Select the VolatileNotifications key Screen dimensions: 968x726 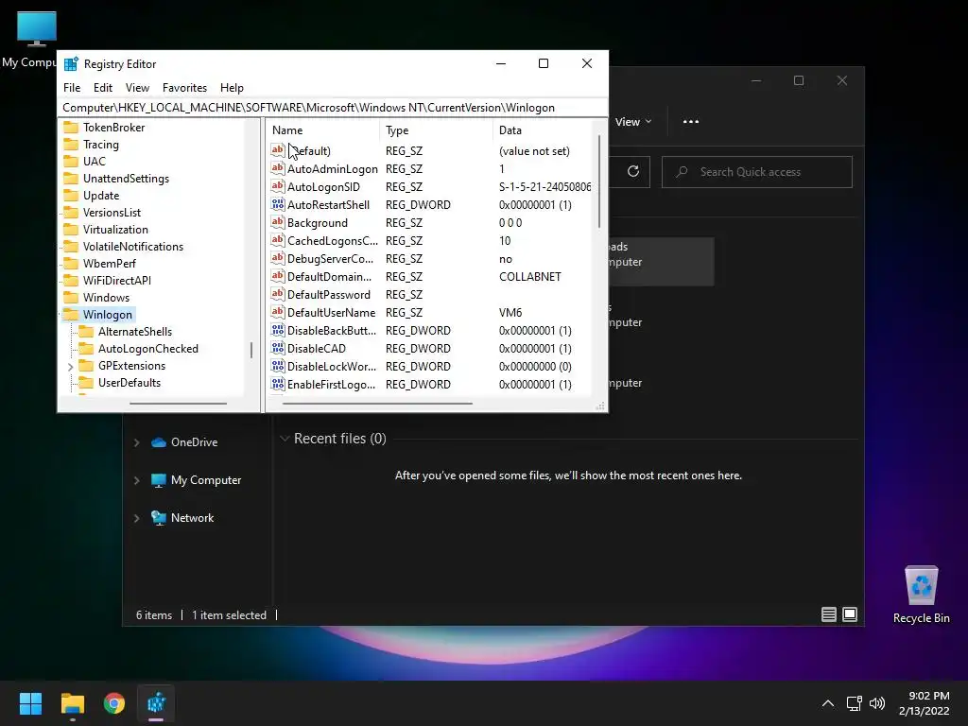click(133, 247)
